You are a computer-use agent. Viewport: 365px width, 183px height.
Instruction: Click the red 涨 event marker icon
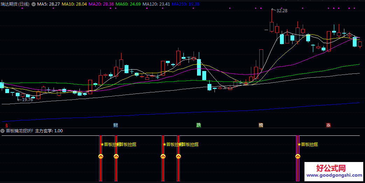point(328,125)
